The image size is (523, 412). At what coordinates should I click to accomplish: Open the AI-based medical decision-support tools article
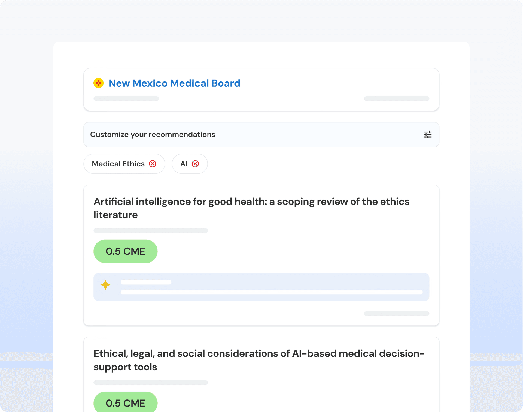(x=259, y=360)
